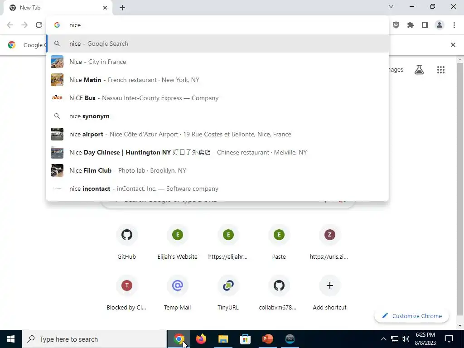Open the GitHub shortcut tile

[x=127, y=243]
